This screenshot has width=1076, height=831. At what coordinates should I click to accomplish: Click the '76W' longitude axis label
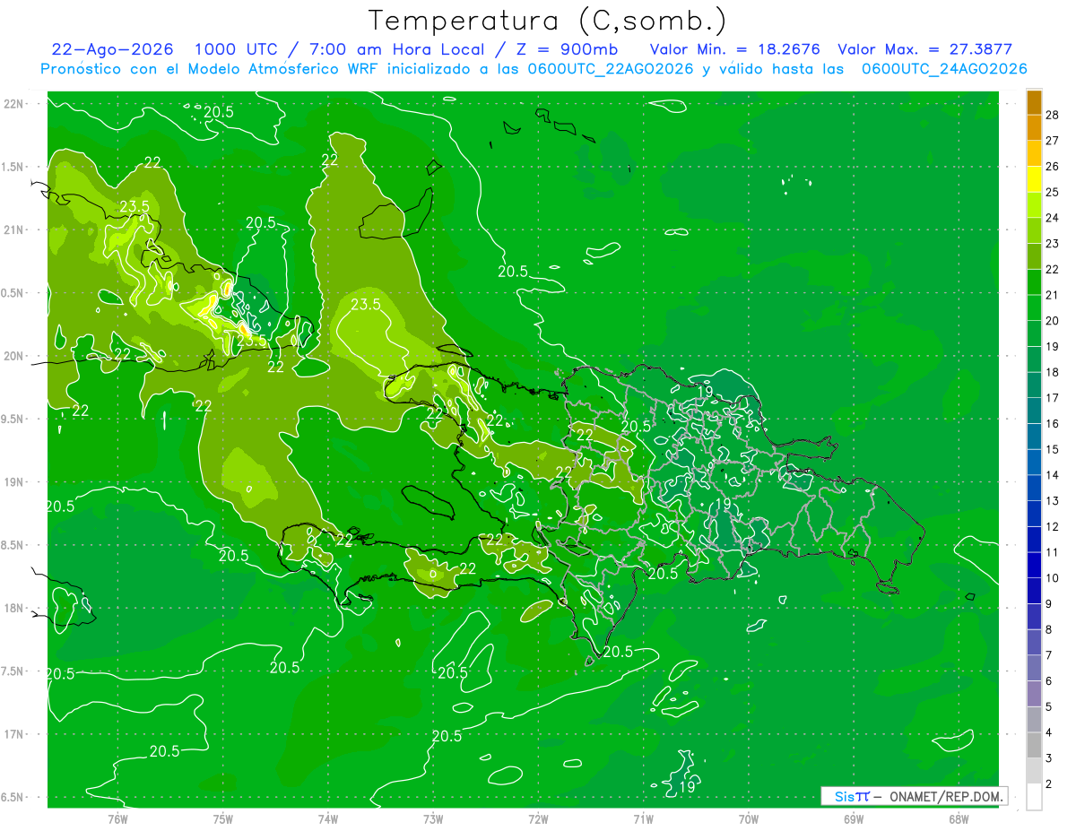click(x=117, y=818)
